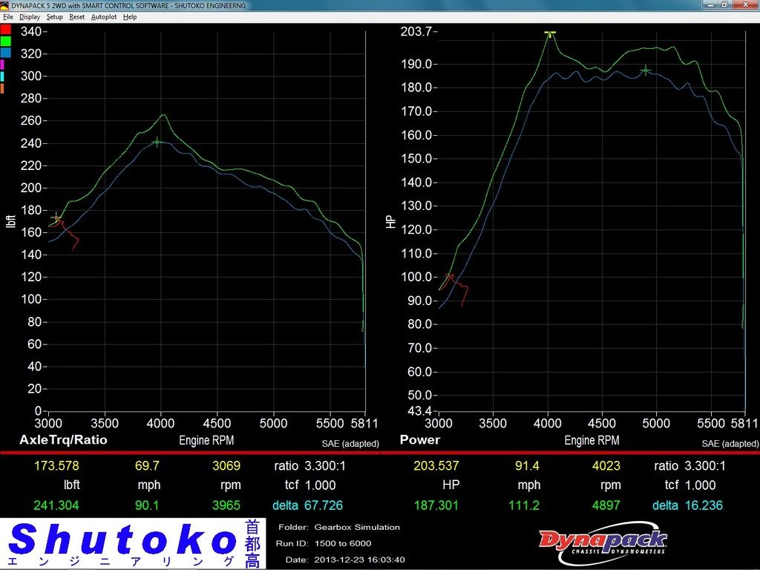Open the Setup menu
Viewport: 760px width, 570px height.
[54, 16]
